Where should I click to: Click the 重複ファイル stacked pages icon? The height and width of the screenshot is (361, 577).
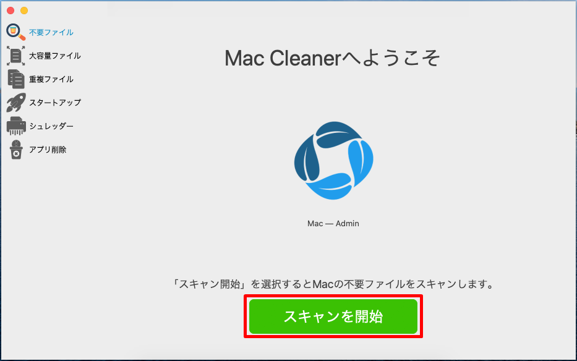click(16, 79)
